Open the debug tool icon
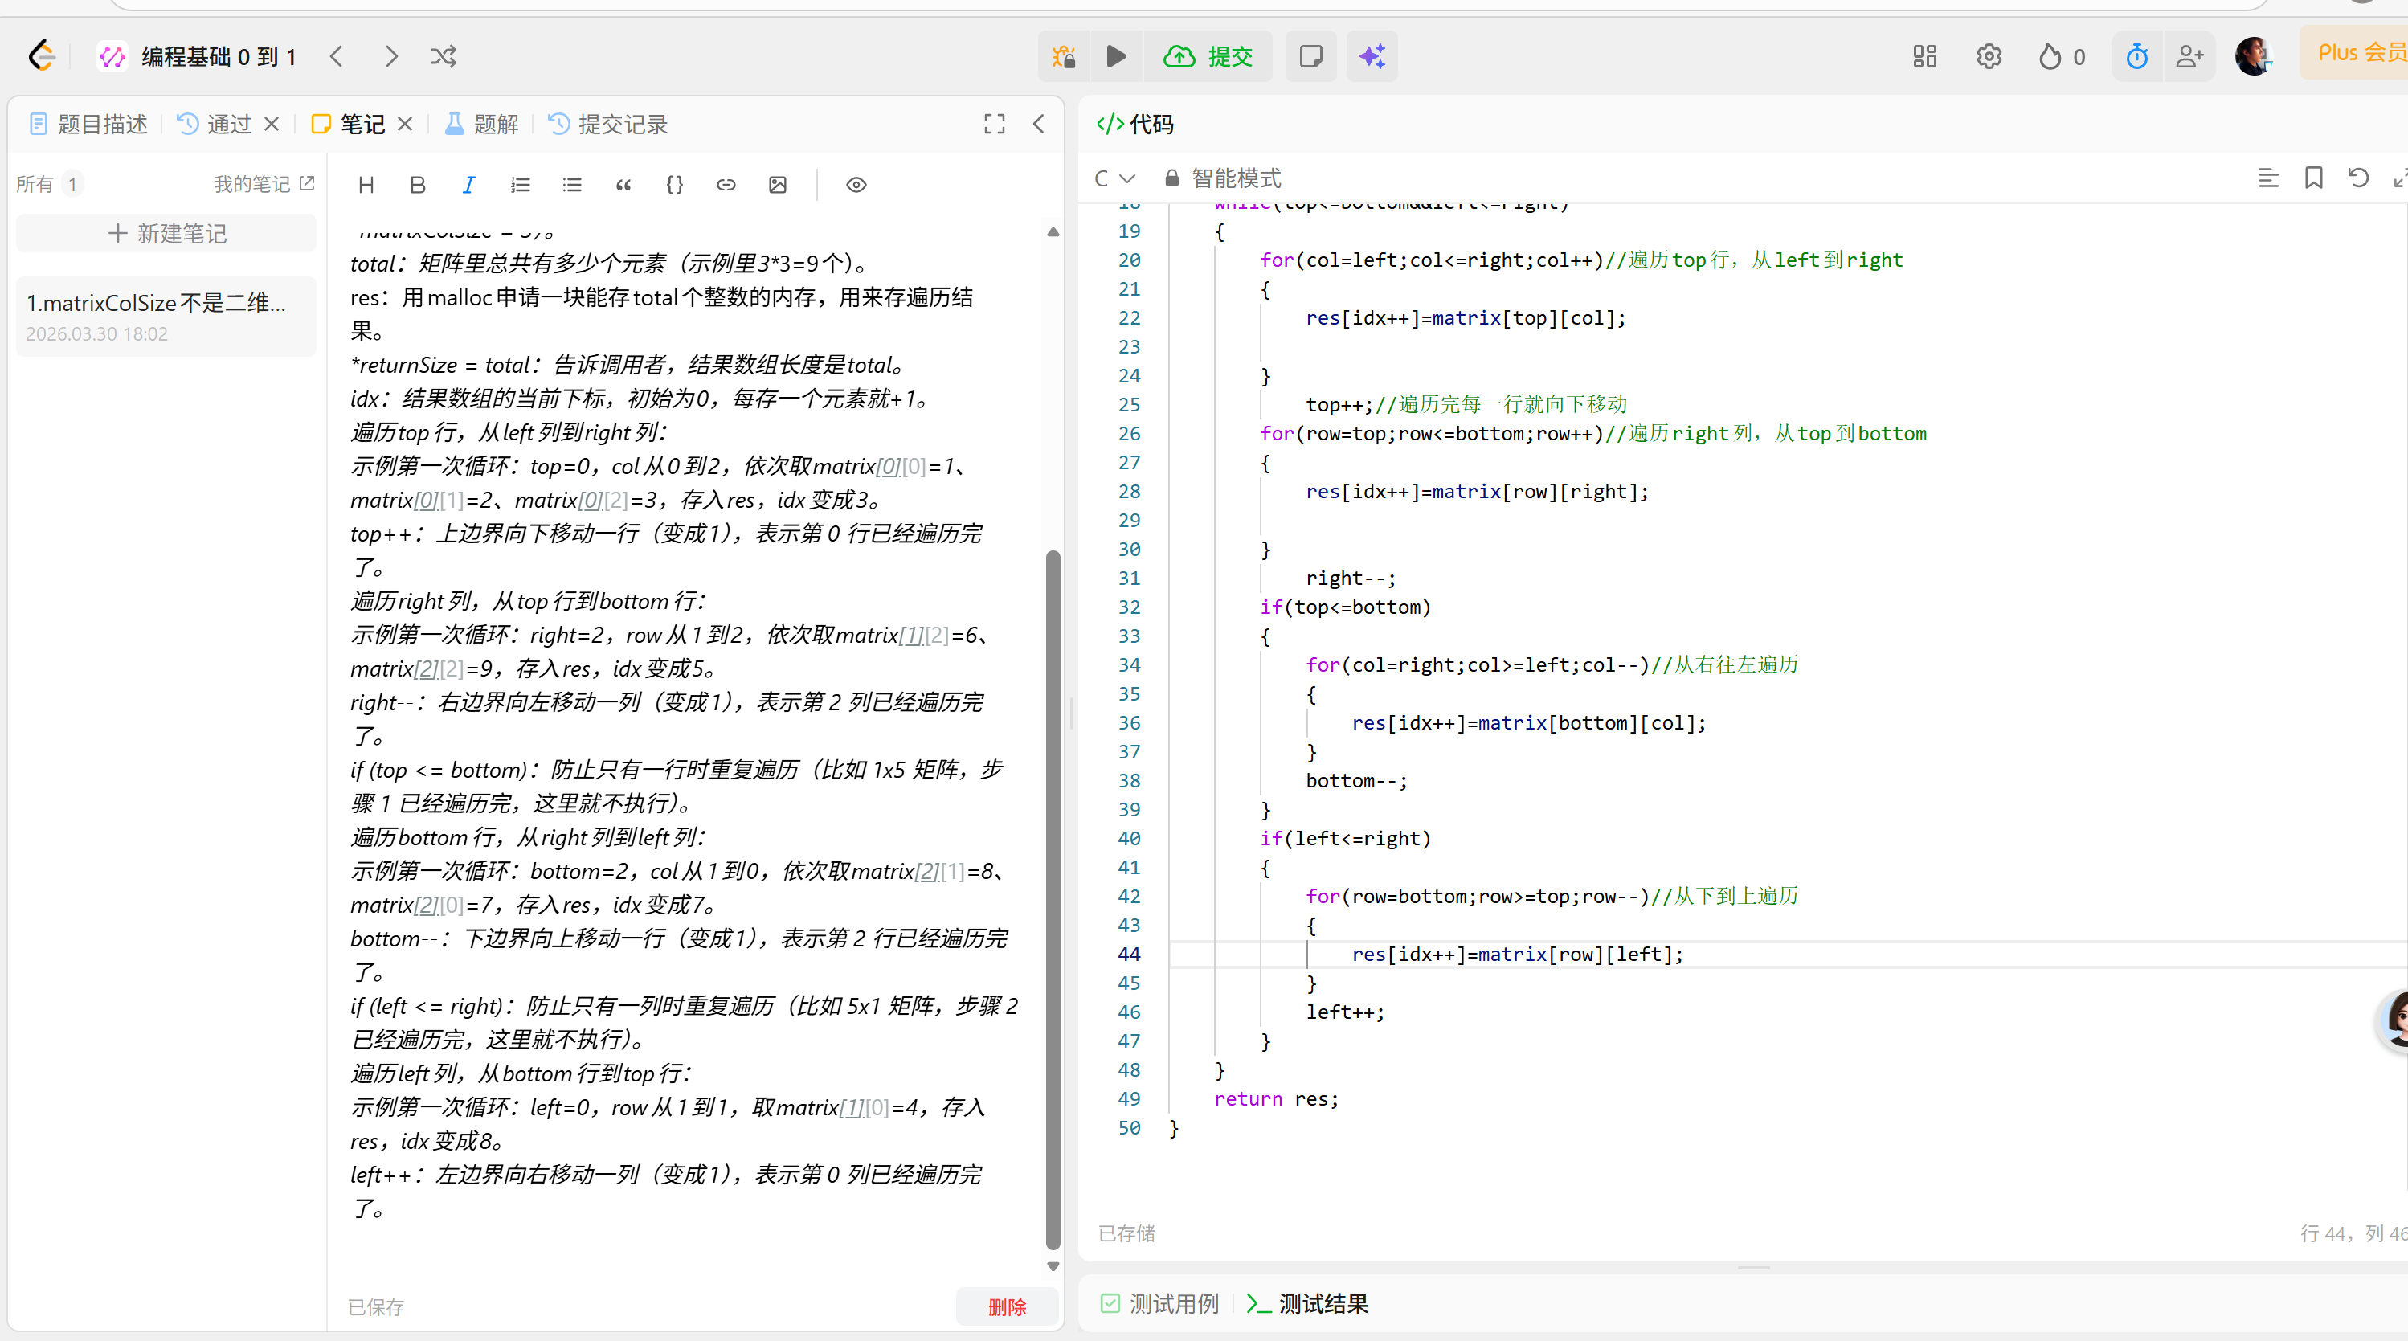 (1063, 56)
